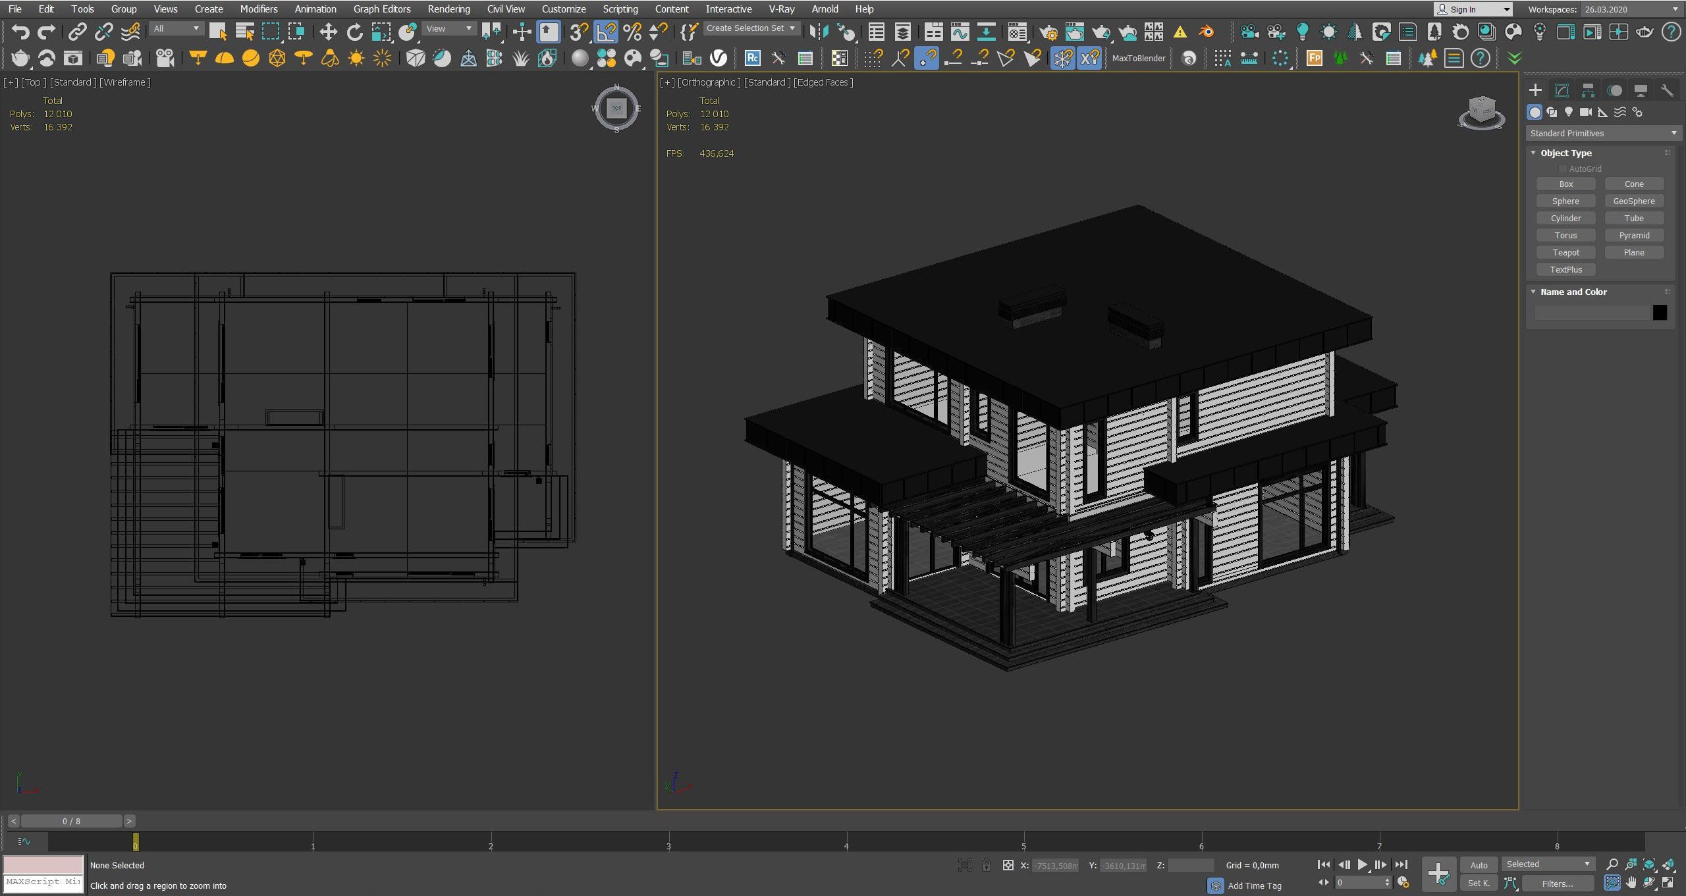The image size is (1686, 896).
Task: Click the TextPlus button
Action: pyautogui.click(x=1565, y=270)
